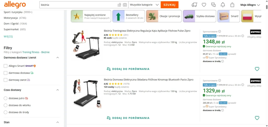268x127 pixels.
Task: Select dostawa jutro radio option
Action: coord(5,98)
